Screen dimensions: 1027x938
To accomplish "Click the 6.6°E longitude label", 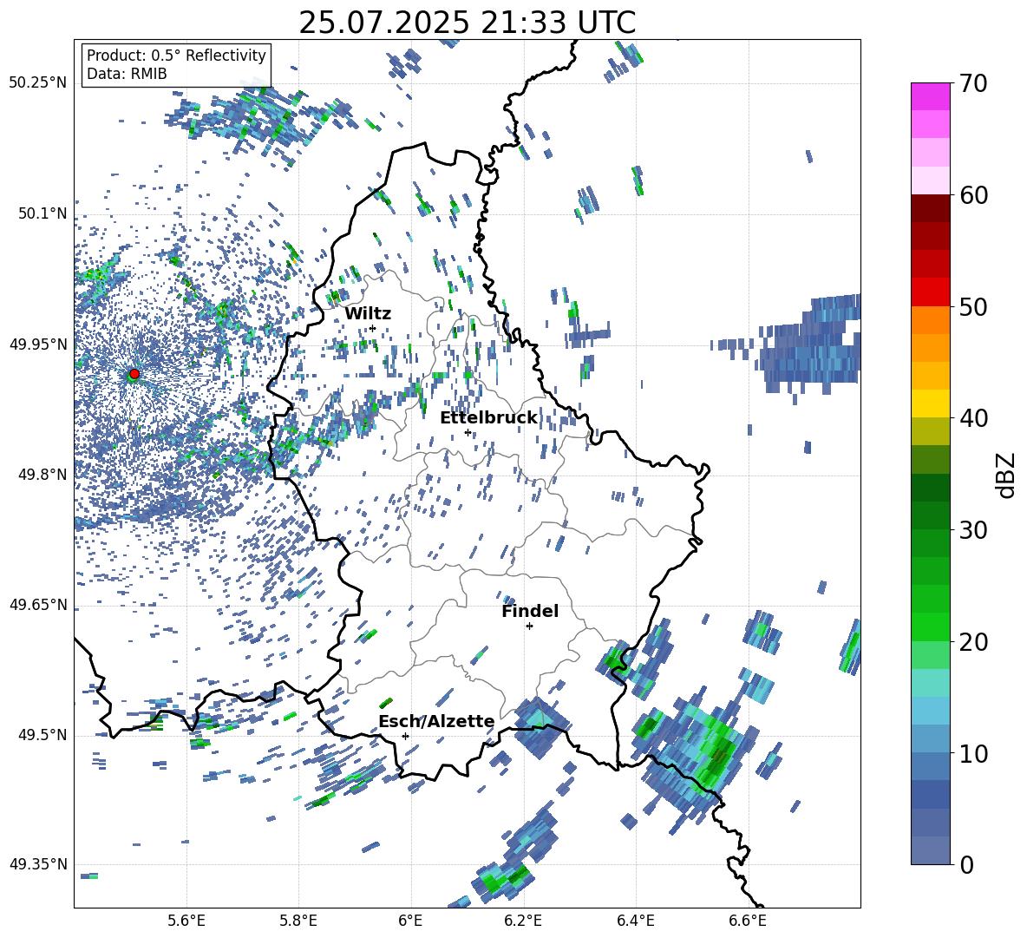I will (748, 921).
